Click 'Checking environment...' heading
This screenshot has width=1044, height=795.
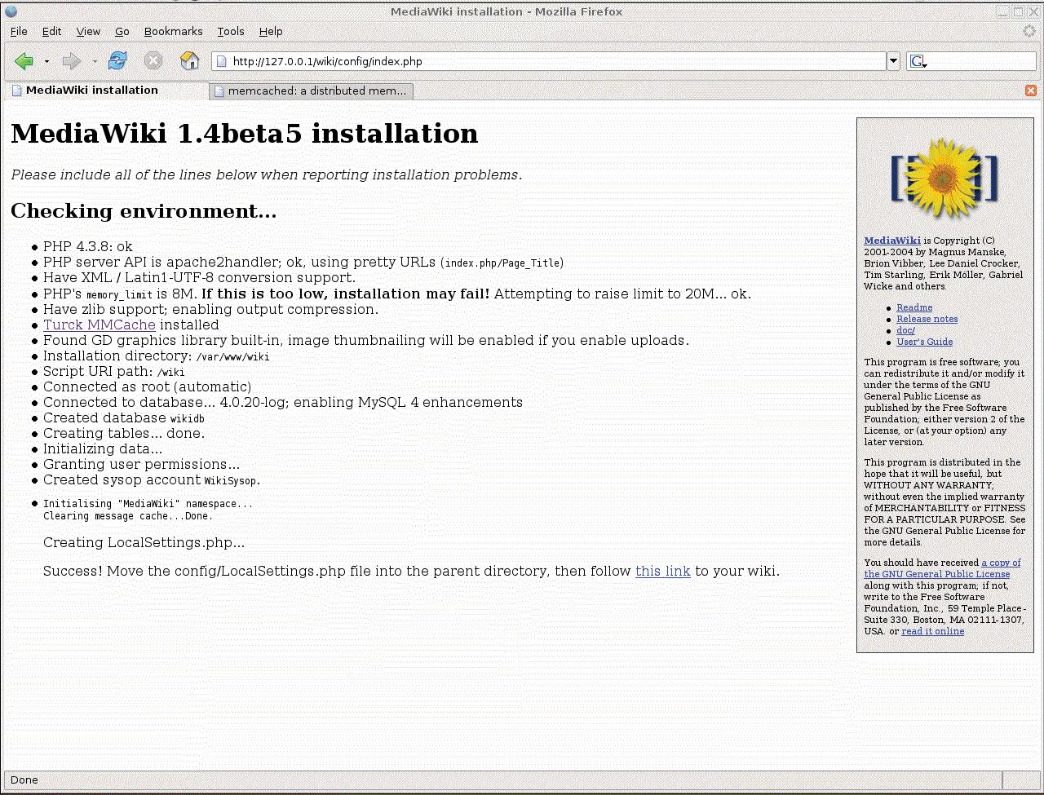point(144,211)
